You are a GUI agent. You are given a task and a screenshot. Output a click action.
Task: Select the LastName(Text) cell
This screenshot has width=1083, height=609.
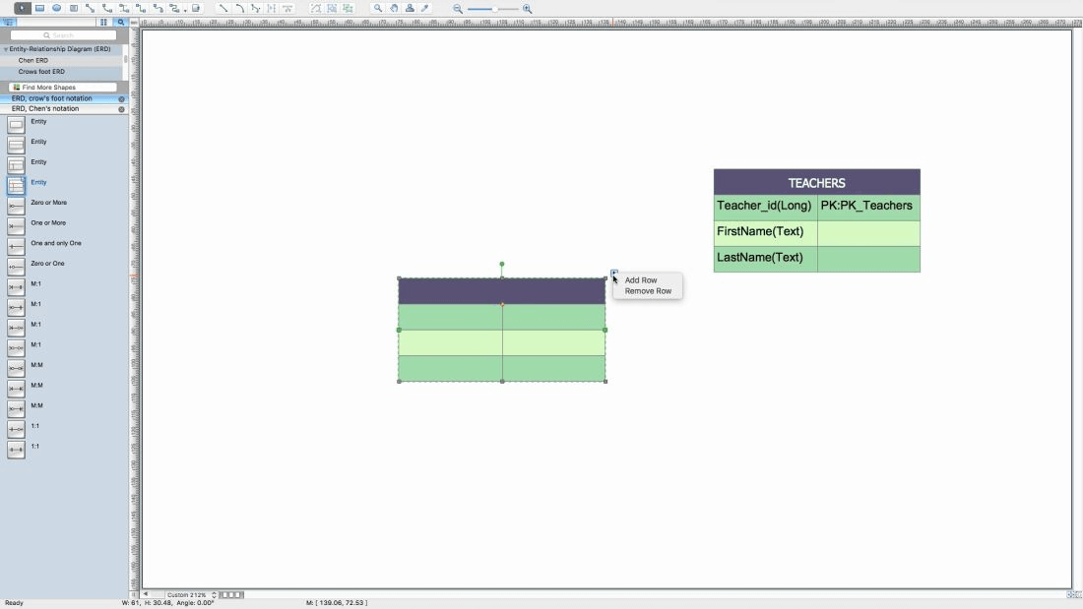(765, 259)
